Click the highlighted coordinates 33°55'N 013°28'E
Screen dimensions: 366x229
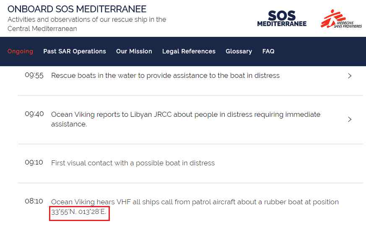coord(79,212)
